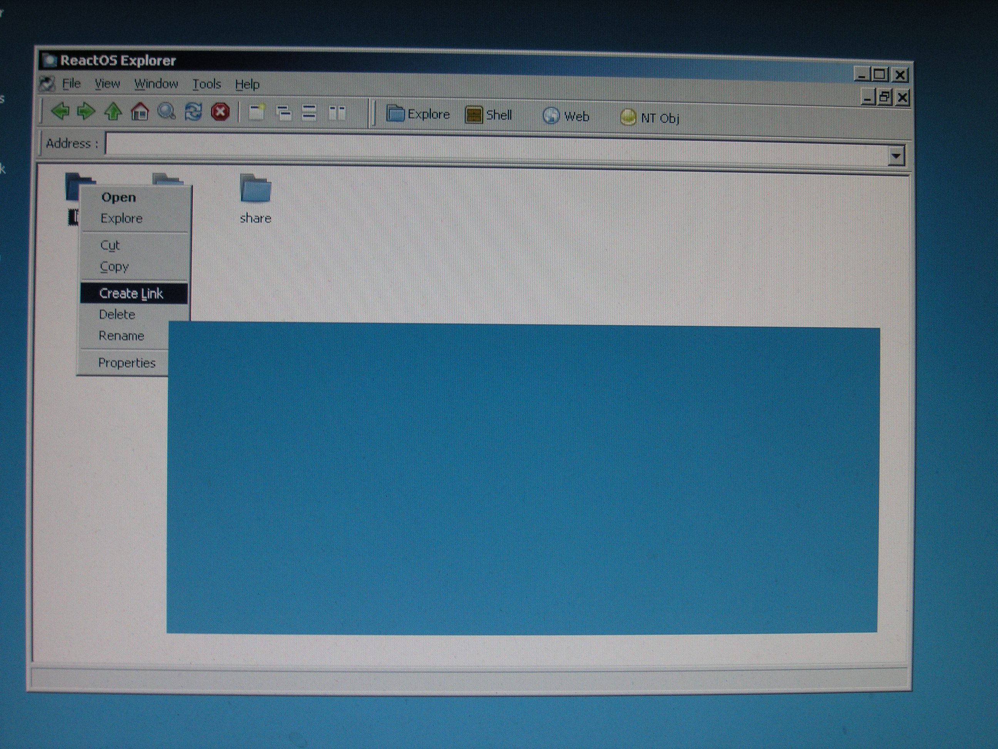Image resolution: width=998 pixels, height=749 pixels.
Task: Select Create Link in the context menu
Action: coord(134,294)
